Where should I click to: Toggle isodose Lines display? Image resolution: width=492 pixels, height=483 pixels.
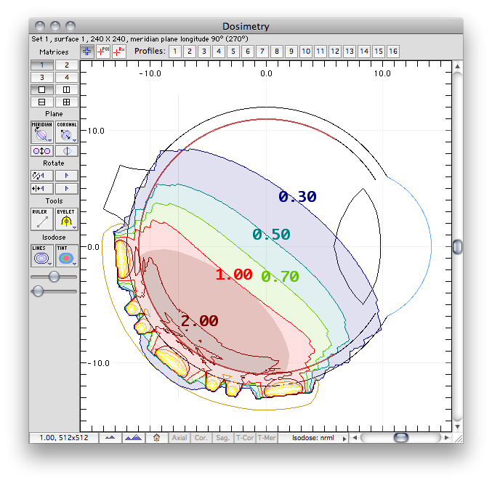[x=41, y=256]
